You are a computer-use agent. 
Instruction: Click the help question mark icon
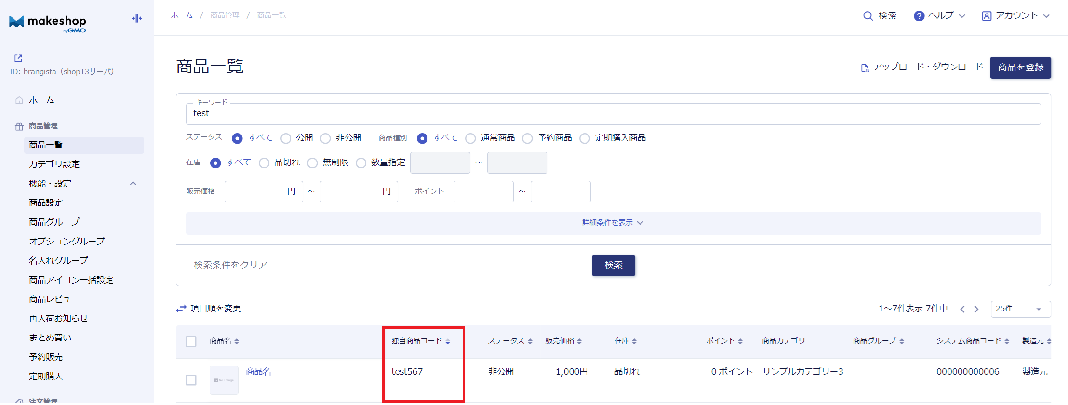[919, 16]
